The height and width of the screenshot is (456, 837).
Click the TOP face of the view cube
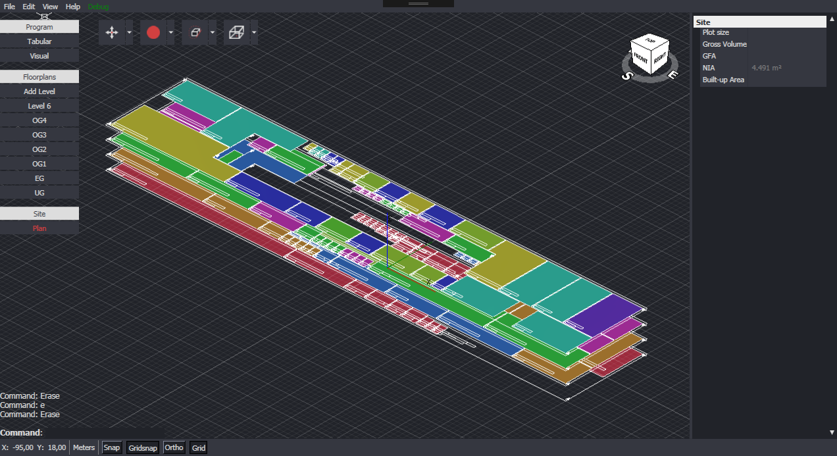(650, 41)
